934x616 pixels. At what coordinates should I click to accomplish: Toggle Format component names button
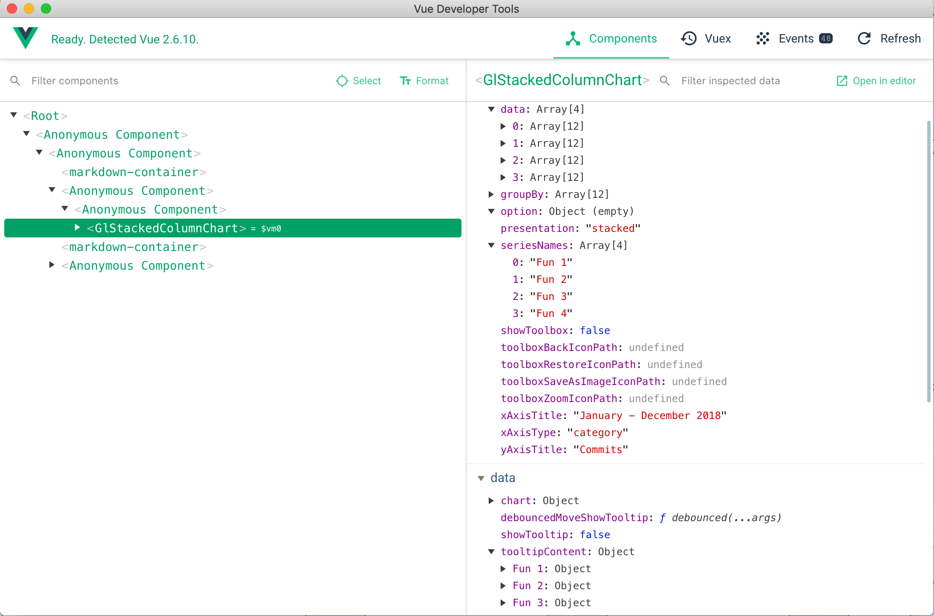point(424,81)
